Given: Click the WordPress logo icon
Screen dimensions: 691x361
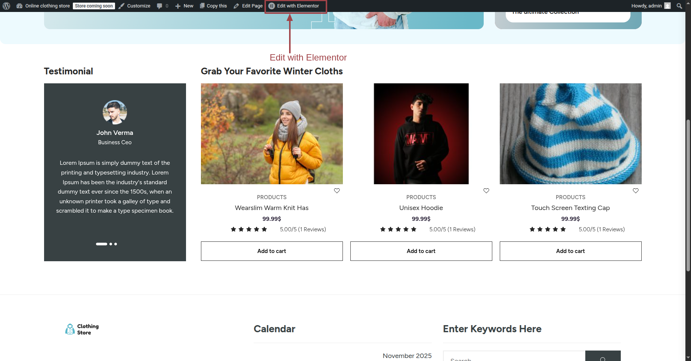Looking at the screenshot, I should (x=6, y=6).
